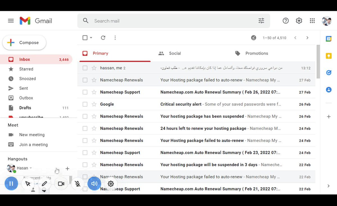Select the recorder pen drawing tool
The image size is (337, 206).
44,184
